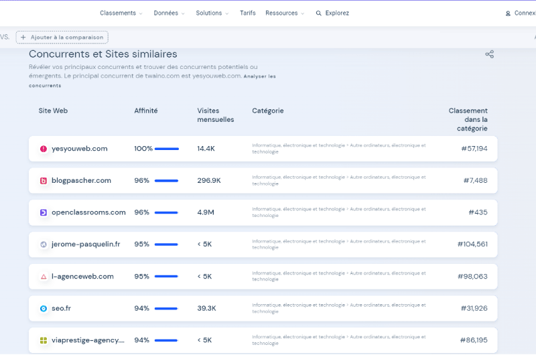Click the #104,561 category rank
The width and height of the screenshot is (536, 355).
(472, 244)
